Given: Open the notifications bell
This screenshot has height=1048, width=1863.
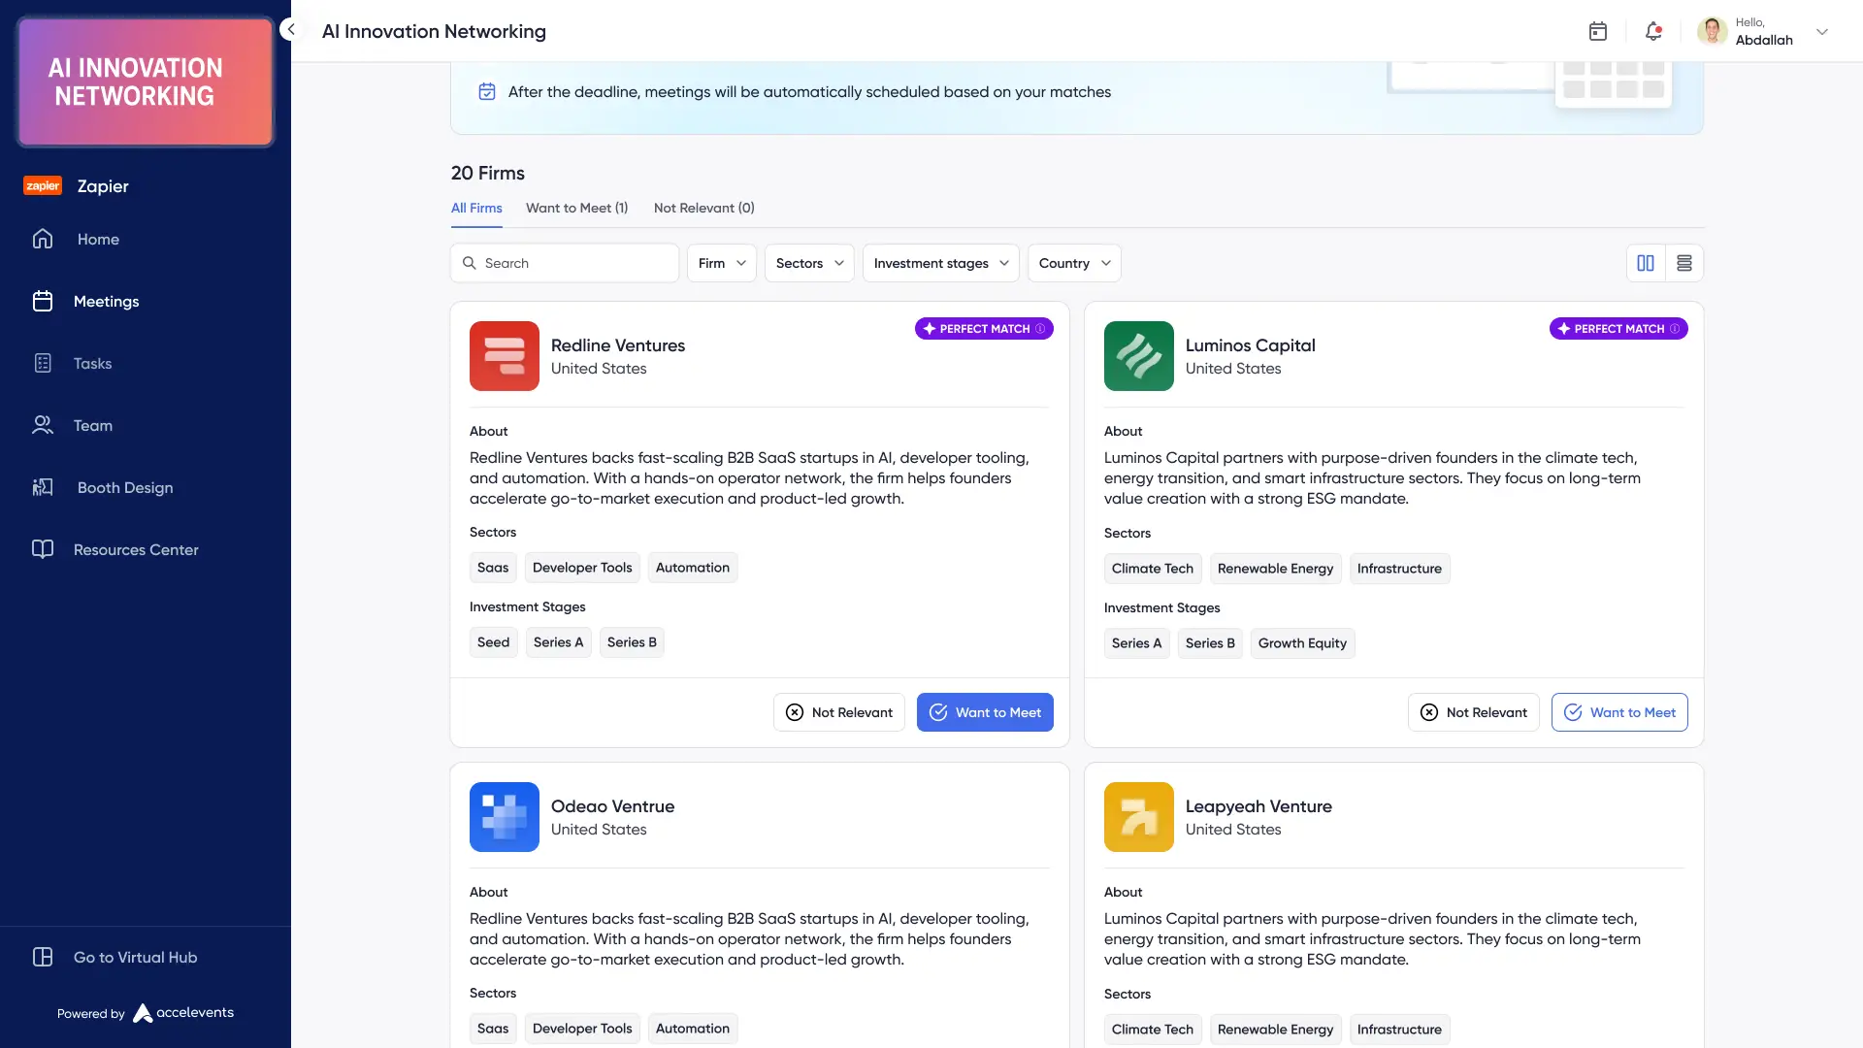Looking at the screenshot, I should (x=1653, y=31).
